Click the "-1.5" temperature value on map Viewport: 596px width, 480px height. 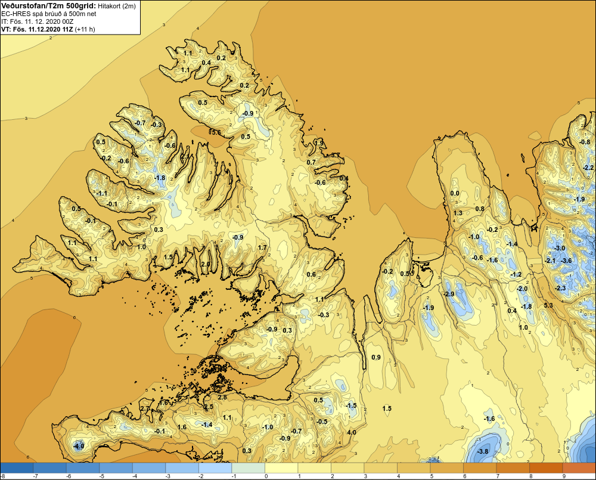coord(351,405)
